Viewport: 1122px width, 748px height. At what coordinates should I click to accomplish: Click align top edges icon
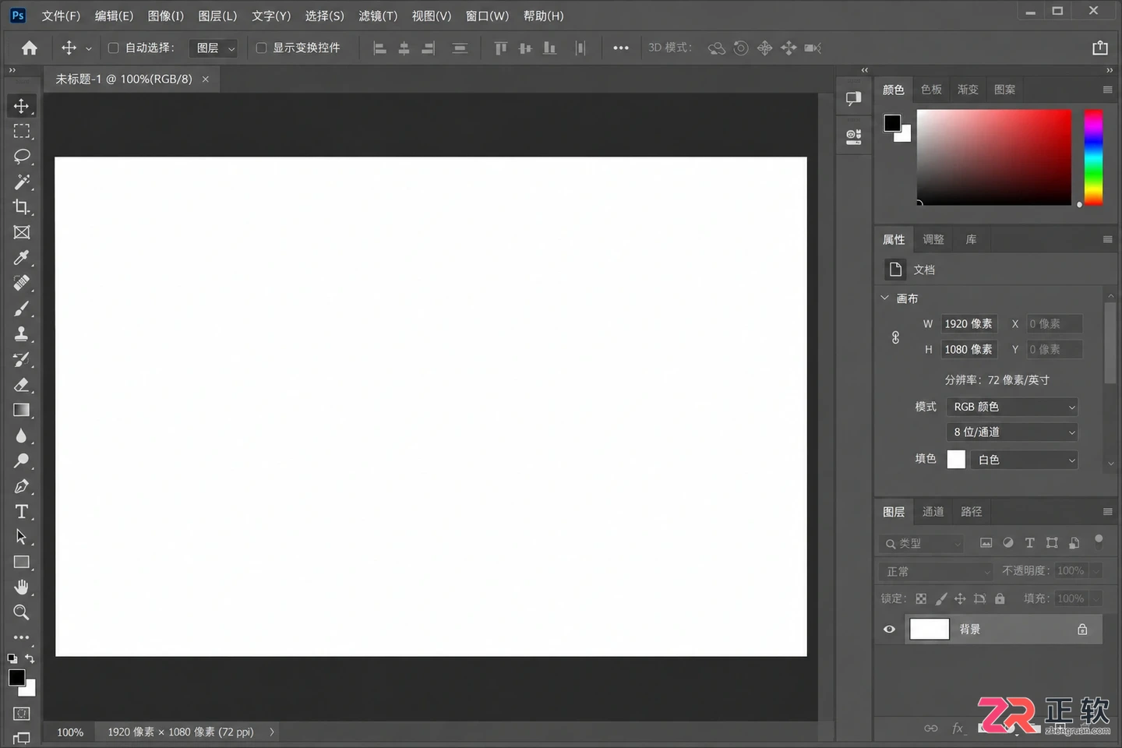[500, 48]
